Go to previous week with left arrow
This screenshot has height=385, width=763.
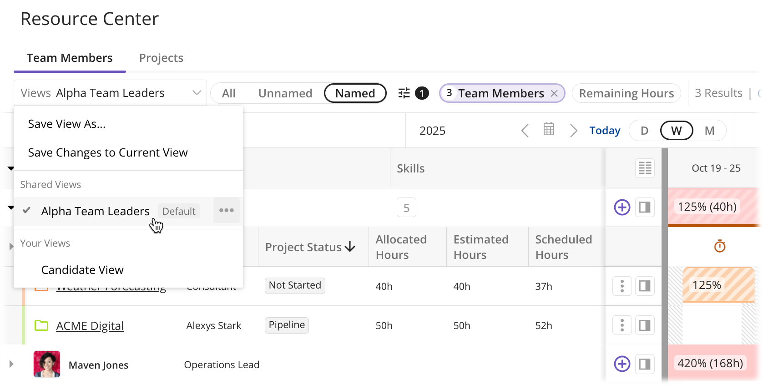[525, 131]
